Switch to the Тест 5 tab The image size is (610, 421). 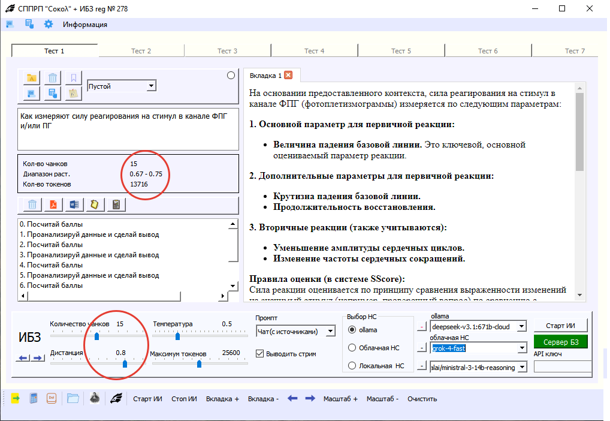[x=401, y=50]
